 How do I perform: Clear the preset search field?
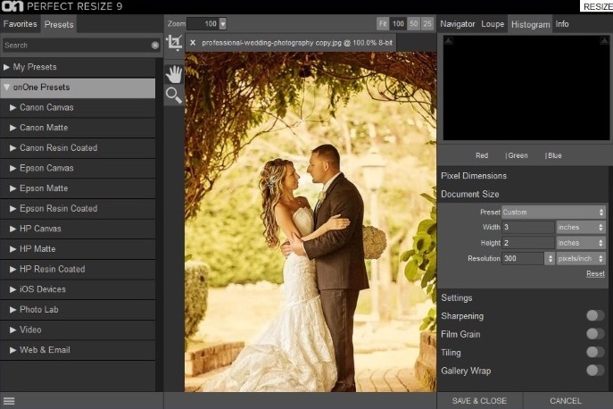click(x=155, y=45)
